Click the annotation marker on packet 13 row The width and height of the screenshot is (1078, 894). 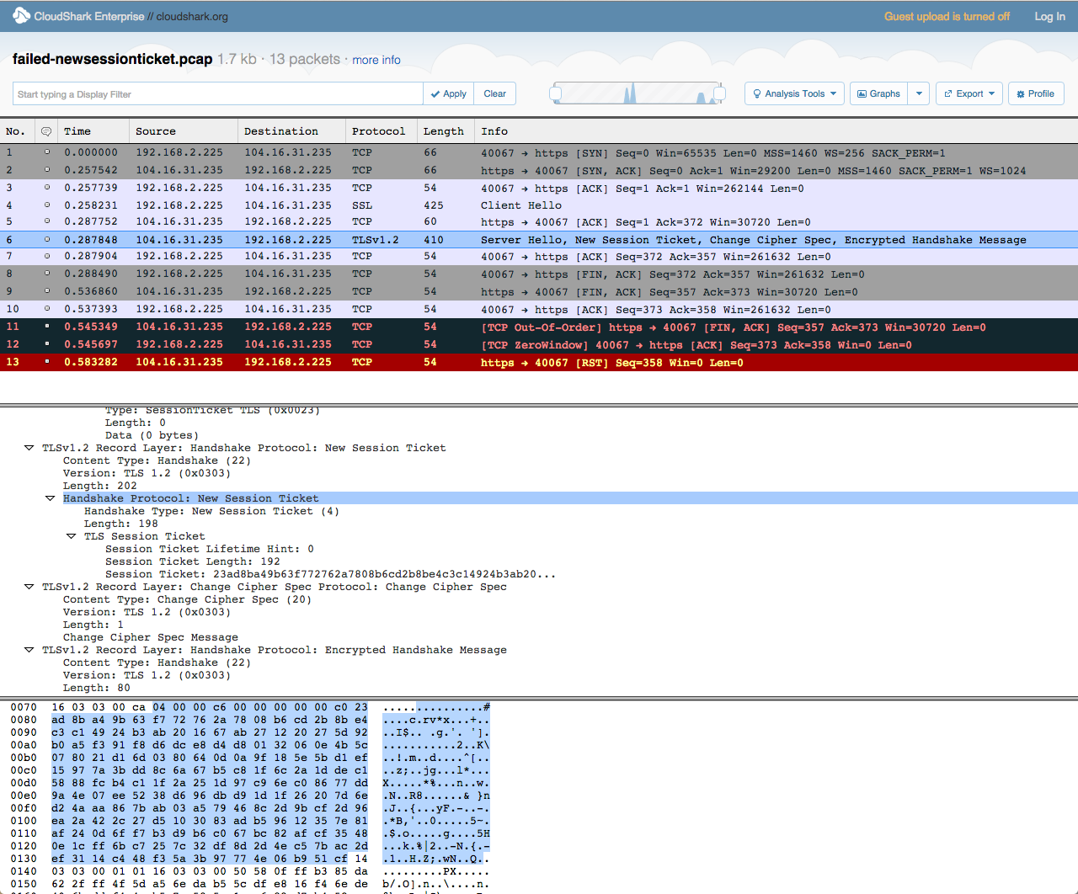pyautogui.click(x=46, y=362)
